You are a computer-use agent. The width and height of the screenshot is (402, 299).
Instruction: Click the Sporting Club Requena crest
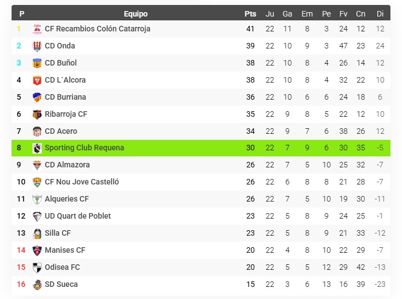pyautogui.click(x=37, y=148)
